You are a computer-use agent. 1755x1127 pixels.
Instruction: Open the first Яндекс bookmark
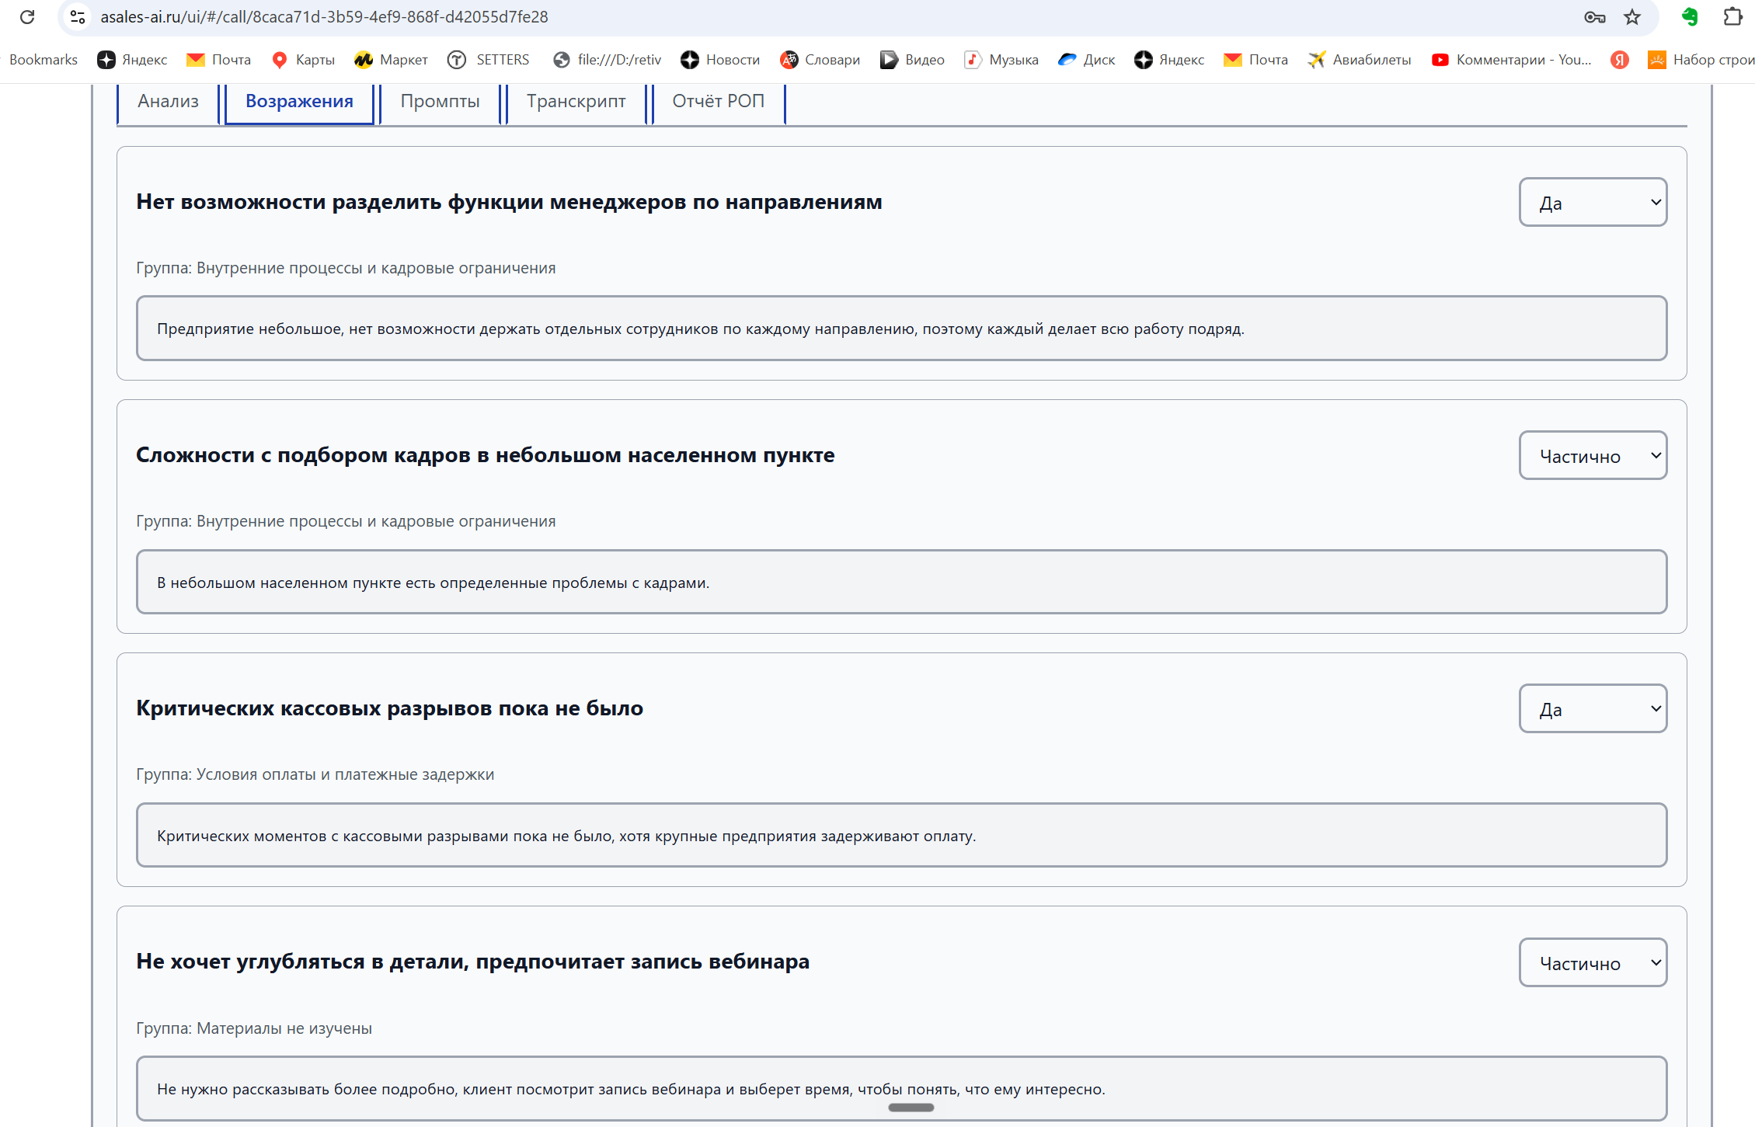tap(132, 60)
